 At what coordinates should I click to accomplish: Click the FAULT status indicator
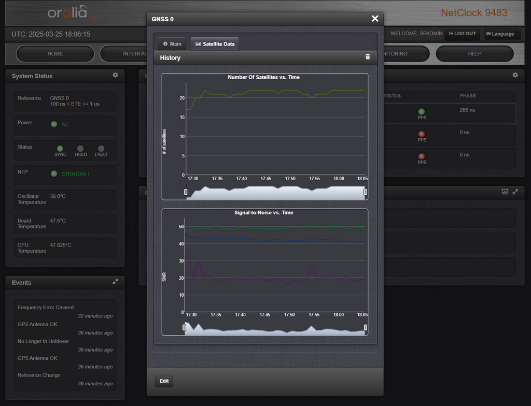101,149
